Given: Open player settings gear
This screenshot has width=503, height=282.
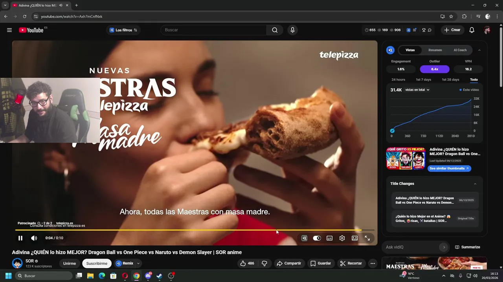Looking at the screenshot, I should pyautogui.click(x=342, y=238).
